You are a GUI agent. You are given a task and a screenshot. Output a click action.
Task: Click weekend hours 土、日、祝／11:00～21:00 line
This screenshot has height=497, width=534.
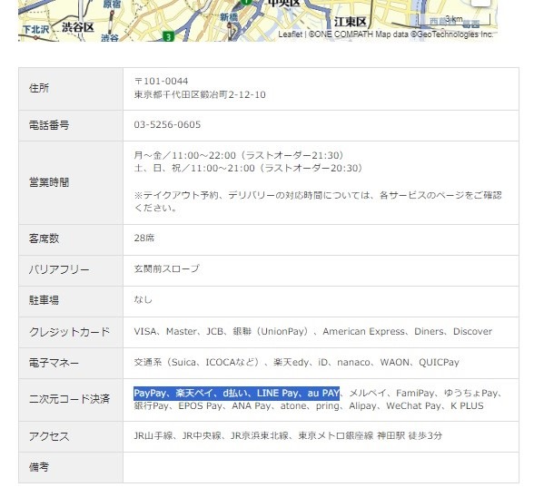tap(248, 168)
